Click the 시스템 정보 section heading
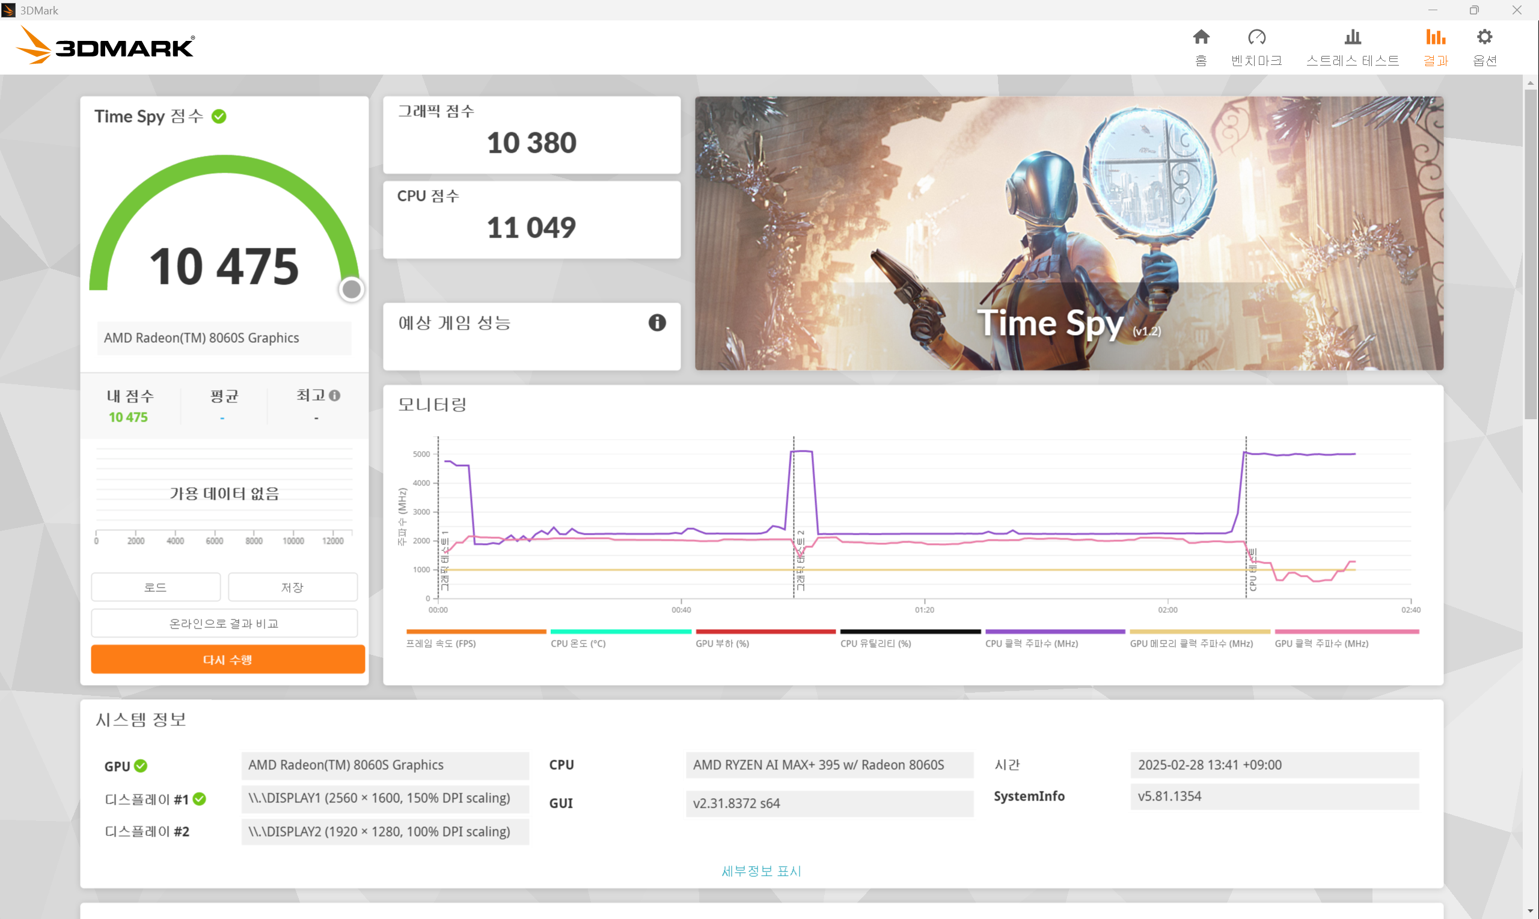The height and width of the screenshot is (919, 1539). (x=141, y=719)
